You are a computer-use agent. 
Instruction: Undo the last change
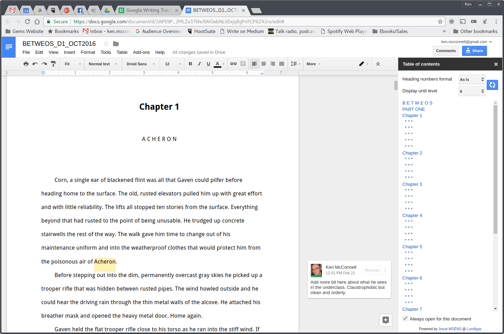pyautogui.click(x=35, y=64)
